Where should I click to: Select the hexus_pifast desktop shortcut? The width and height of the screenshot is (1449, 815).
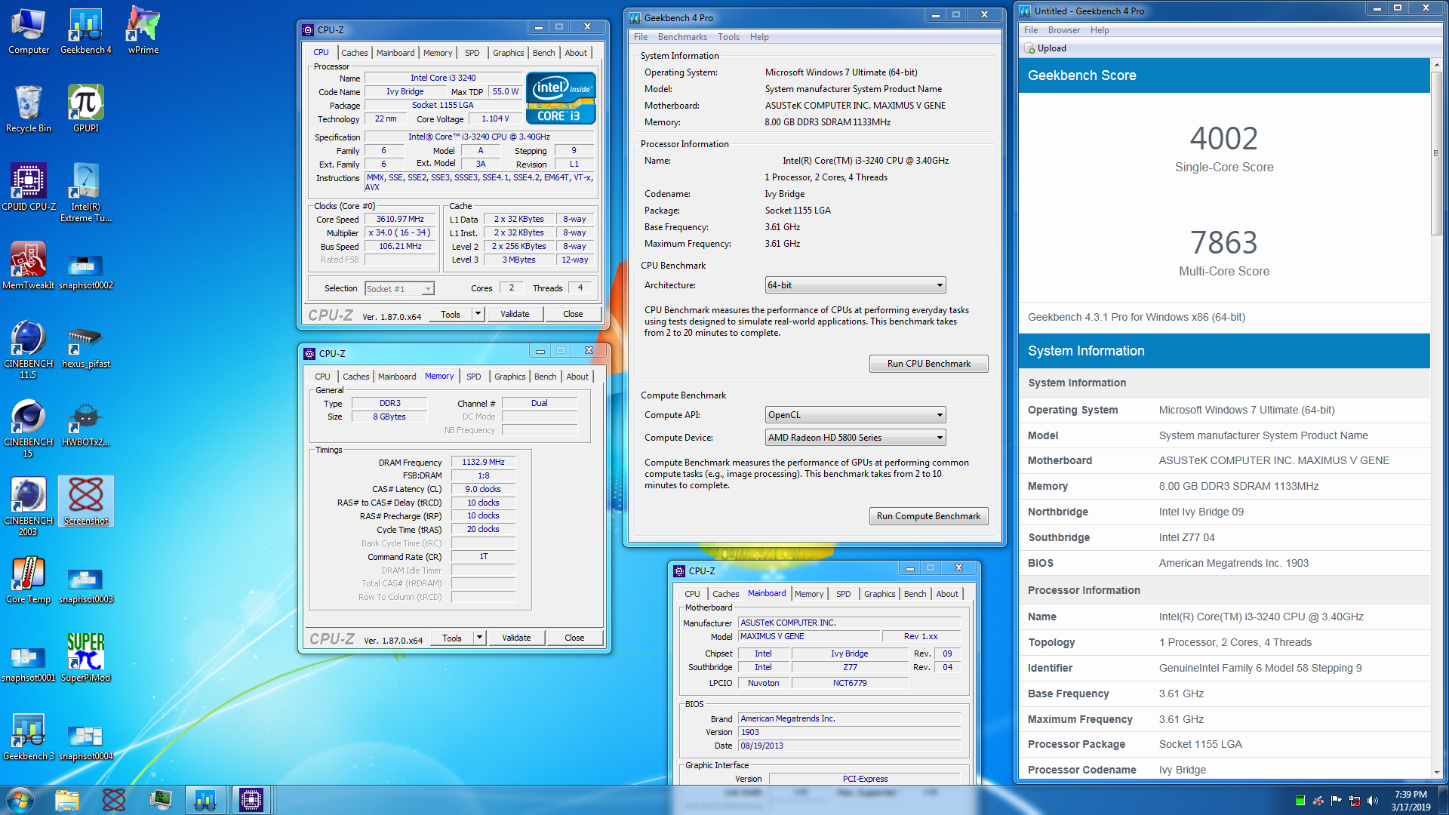[x=86, y=347]
